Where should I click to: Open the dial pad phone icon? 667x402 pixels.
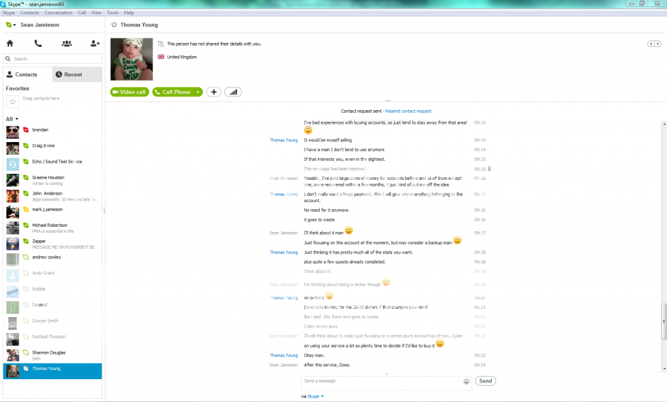[38, 44]
